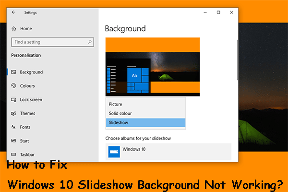Select the highlighted Slideshow option
288x192 pixels.
click(x=145, y=123)
